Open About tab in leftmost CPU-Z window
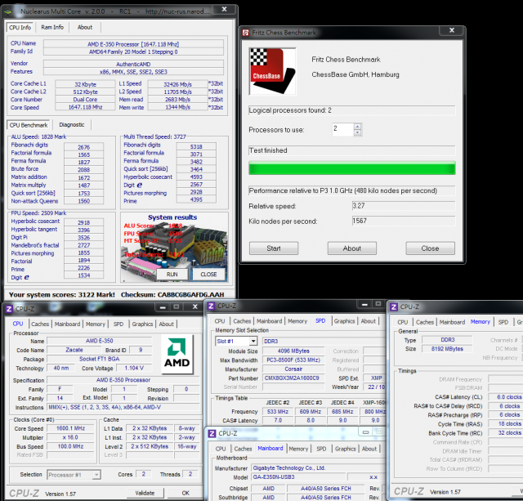 click(x=166, y=324)
